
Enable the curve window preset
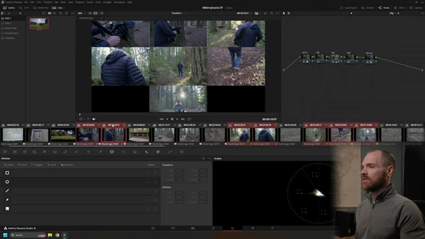point(7,200)
